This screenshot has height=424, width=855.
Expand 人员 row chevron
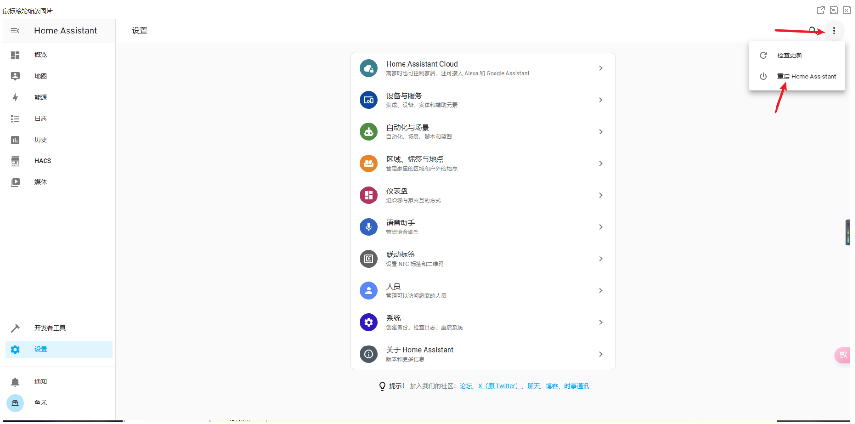point(601,290)
